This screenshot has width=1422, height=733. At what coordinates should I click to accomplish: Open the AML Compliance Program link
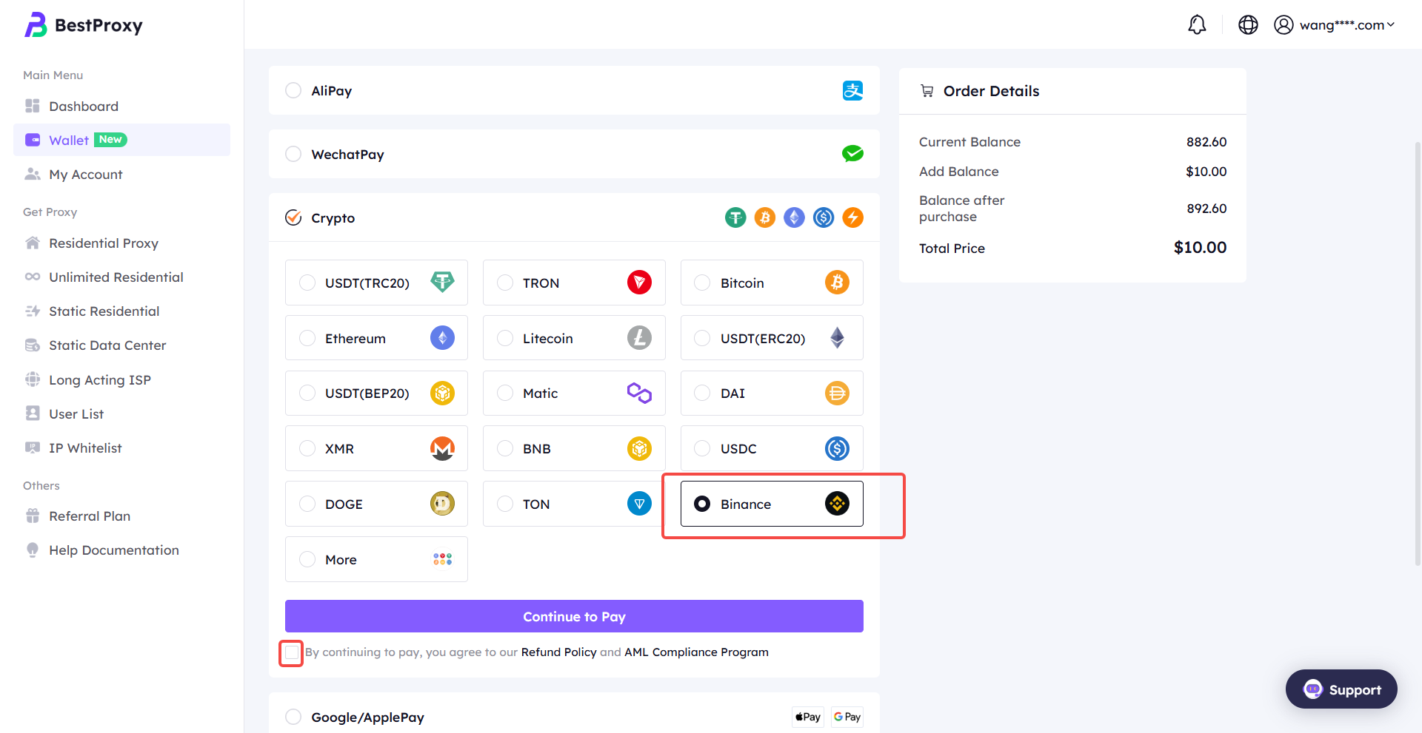click(696, 652)
